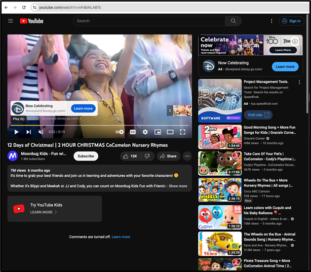Like the video with thumbs up
Viewport: 311px width, 272px height.
pyautogui.click(x=130, y=156)
